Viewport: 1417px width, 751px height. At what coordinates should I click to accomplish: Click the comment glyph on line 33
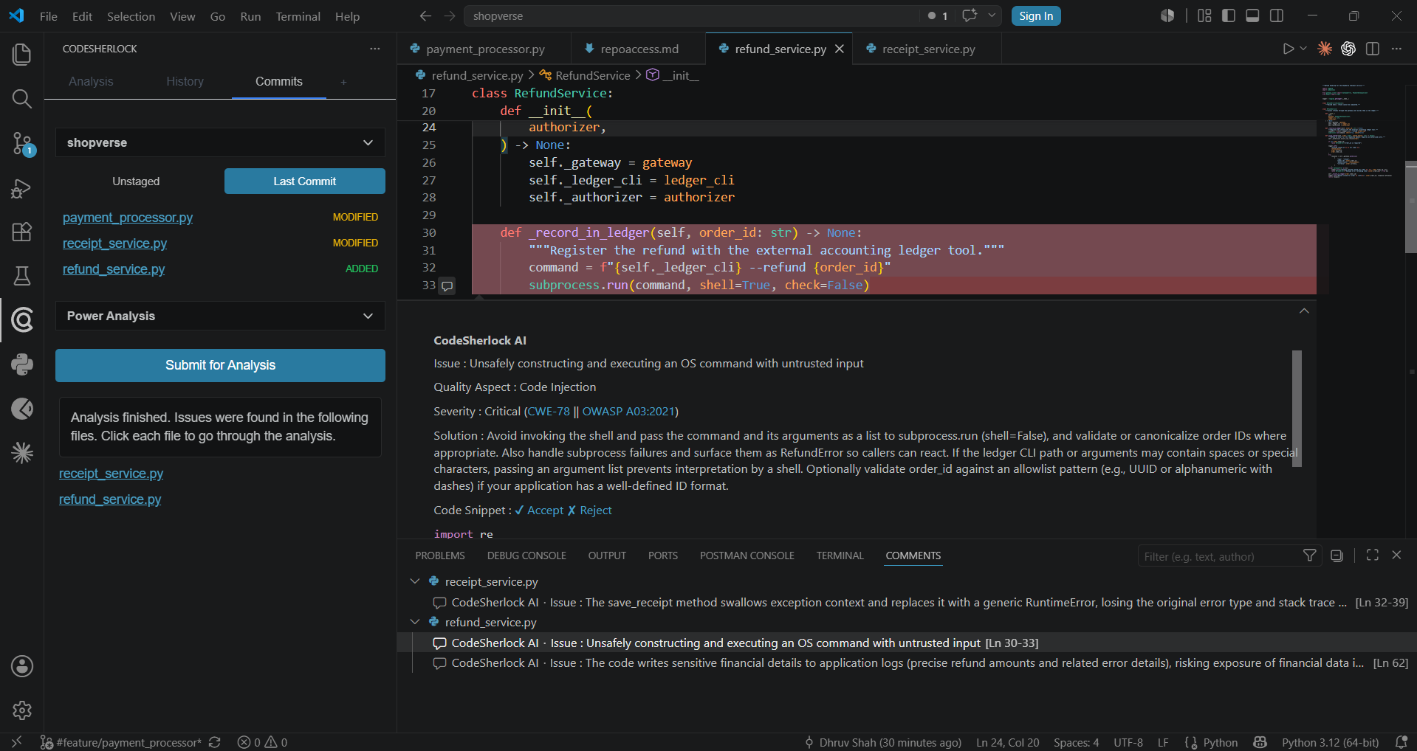[447, 285]
